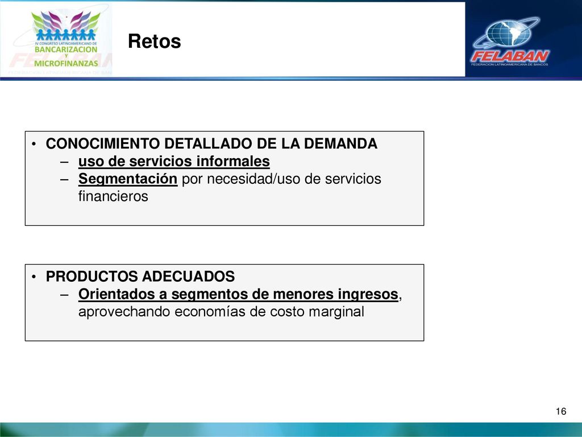Viewport: 582px width, 437px height.
Task: Click the FELABAN globe logo
Action: tap(510, 41)
